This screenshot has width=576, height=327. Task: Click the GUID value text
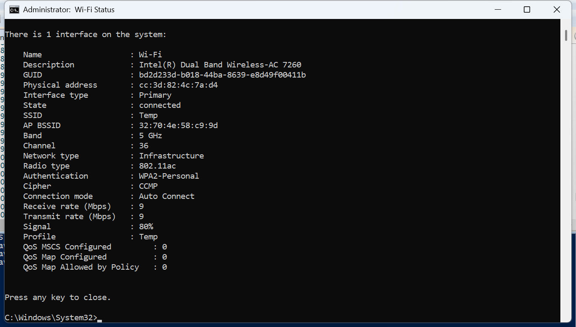coord(222,75)
